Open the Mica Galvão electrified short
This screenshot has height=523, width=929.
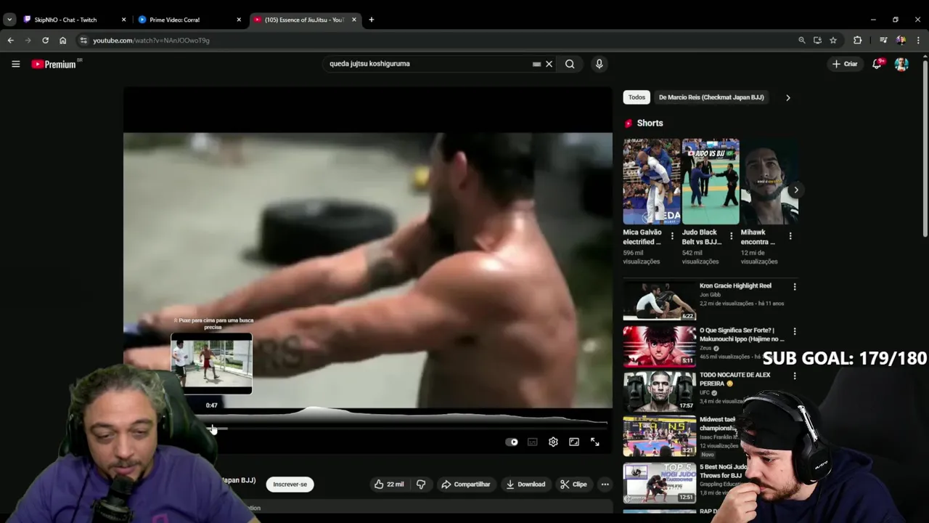pos(651,182)
